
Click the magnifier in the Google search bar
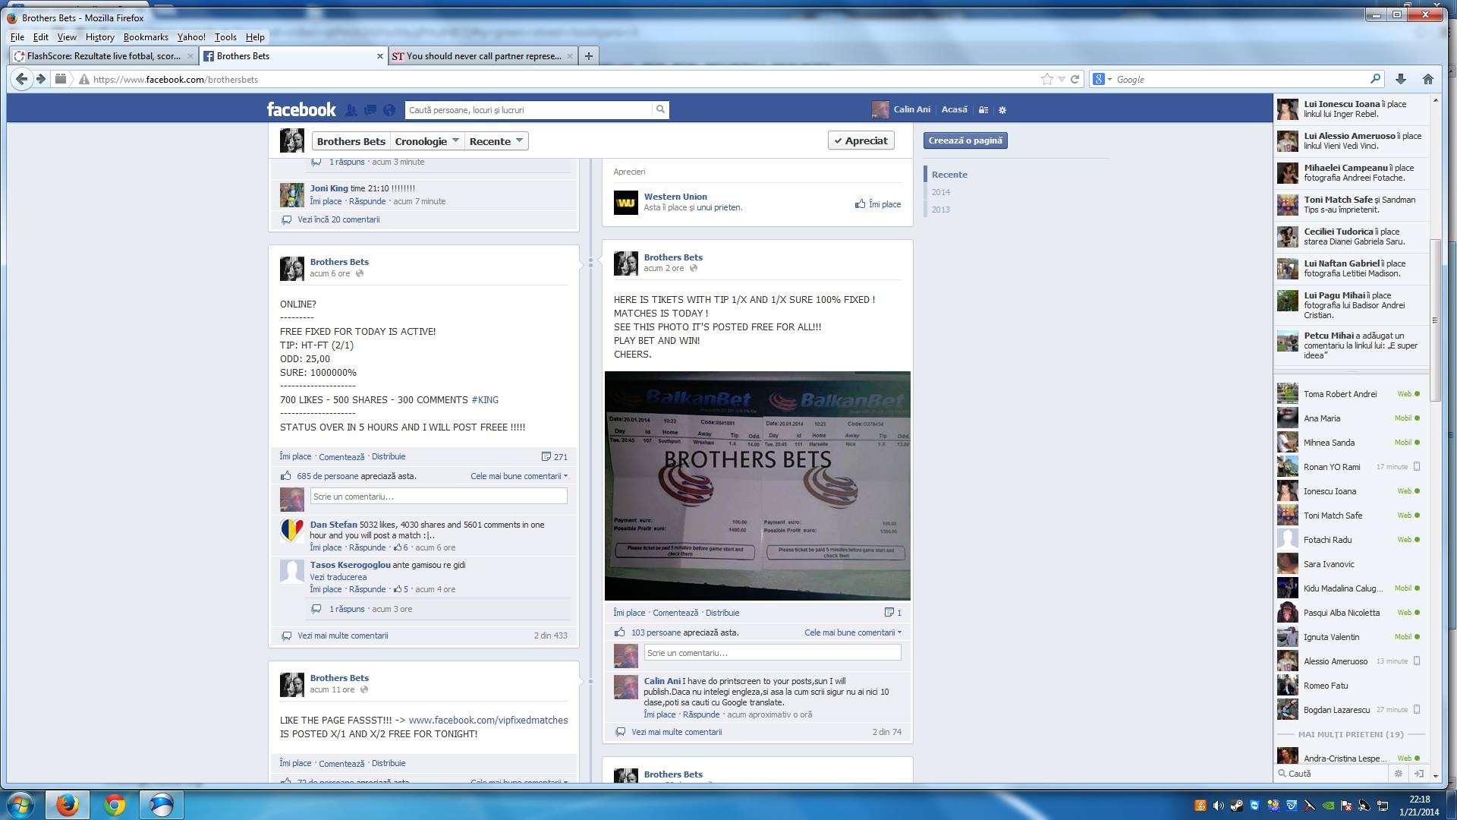1375,79
